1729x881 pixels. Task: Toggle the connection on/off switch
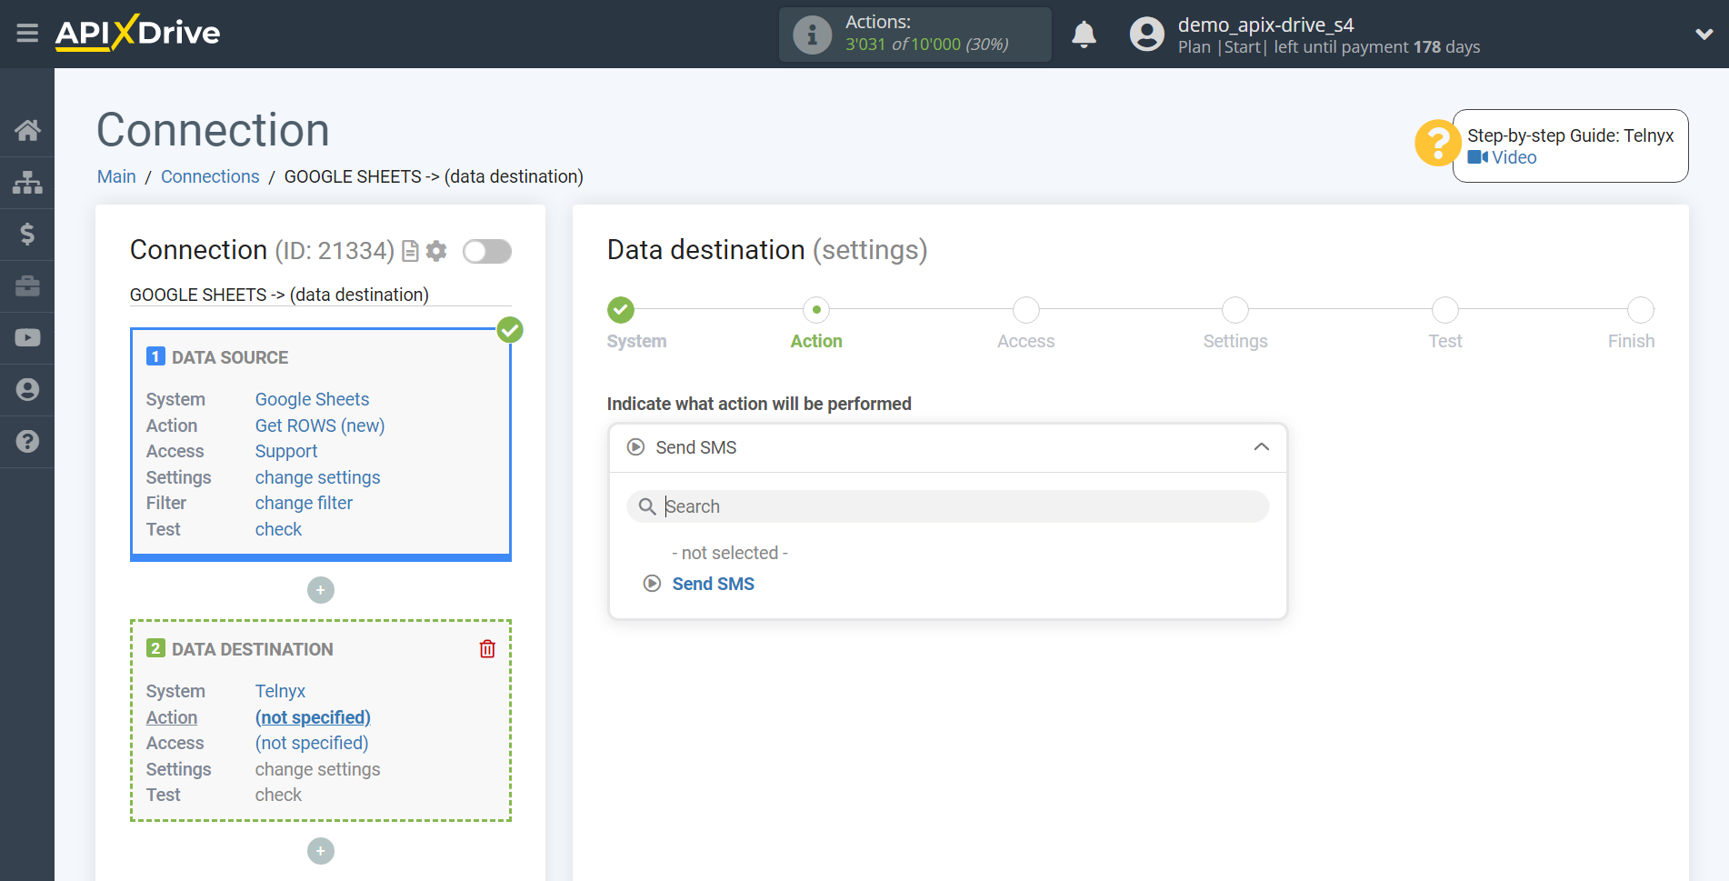point(486,251)
